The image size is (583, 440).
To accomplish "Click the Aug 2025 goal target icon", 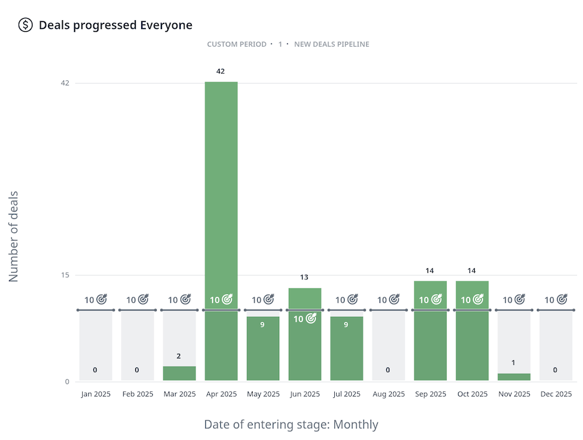I will click(394, 299).
